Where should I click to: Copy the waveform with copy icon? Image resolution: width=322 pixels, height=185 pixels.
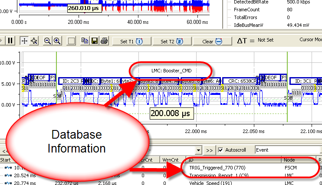(85, 41)
